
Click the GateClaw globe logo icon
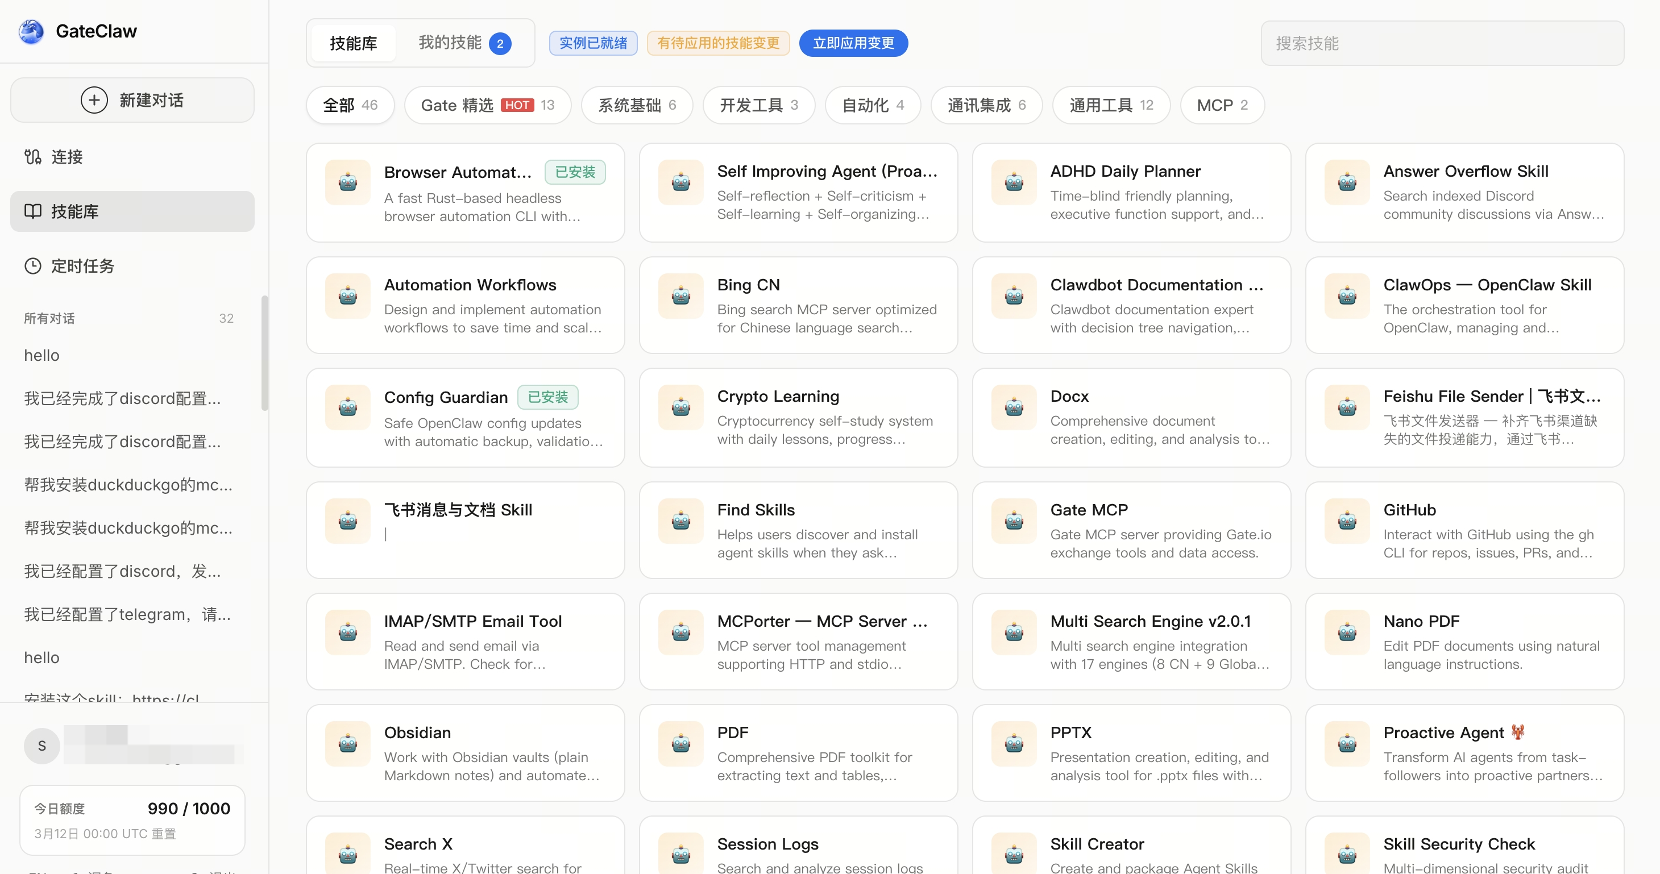coord(31,31)
